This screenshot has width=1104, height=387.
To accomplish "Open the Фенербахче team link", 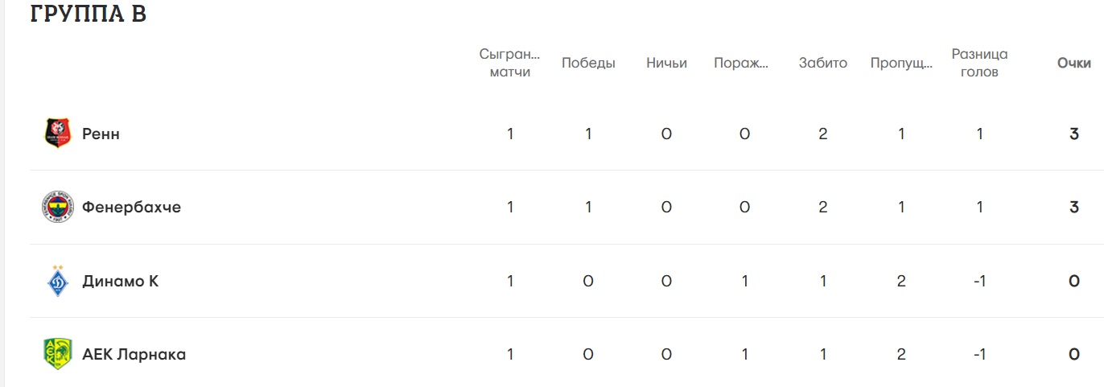I will 131,208.
